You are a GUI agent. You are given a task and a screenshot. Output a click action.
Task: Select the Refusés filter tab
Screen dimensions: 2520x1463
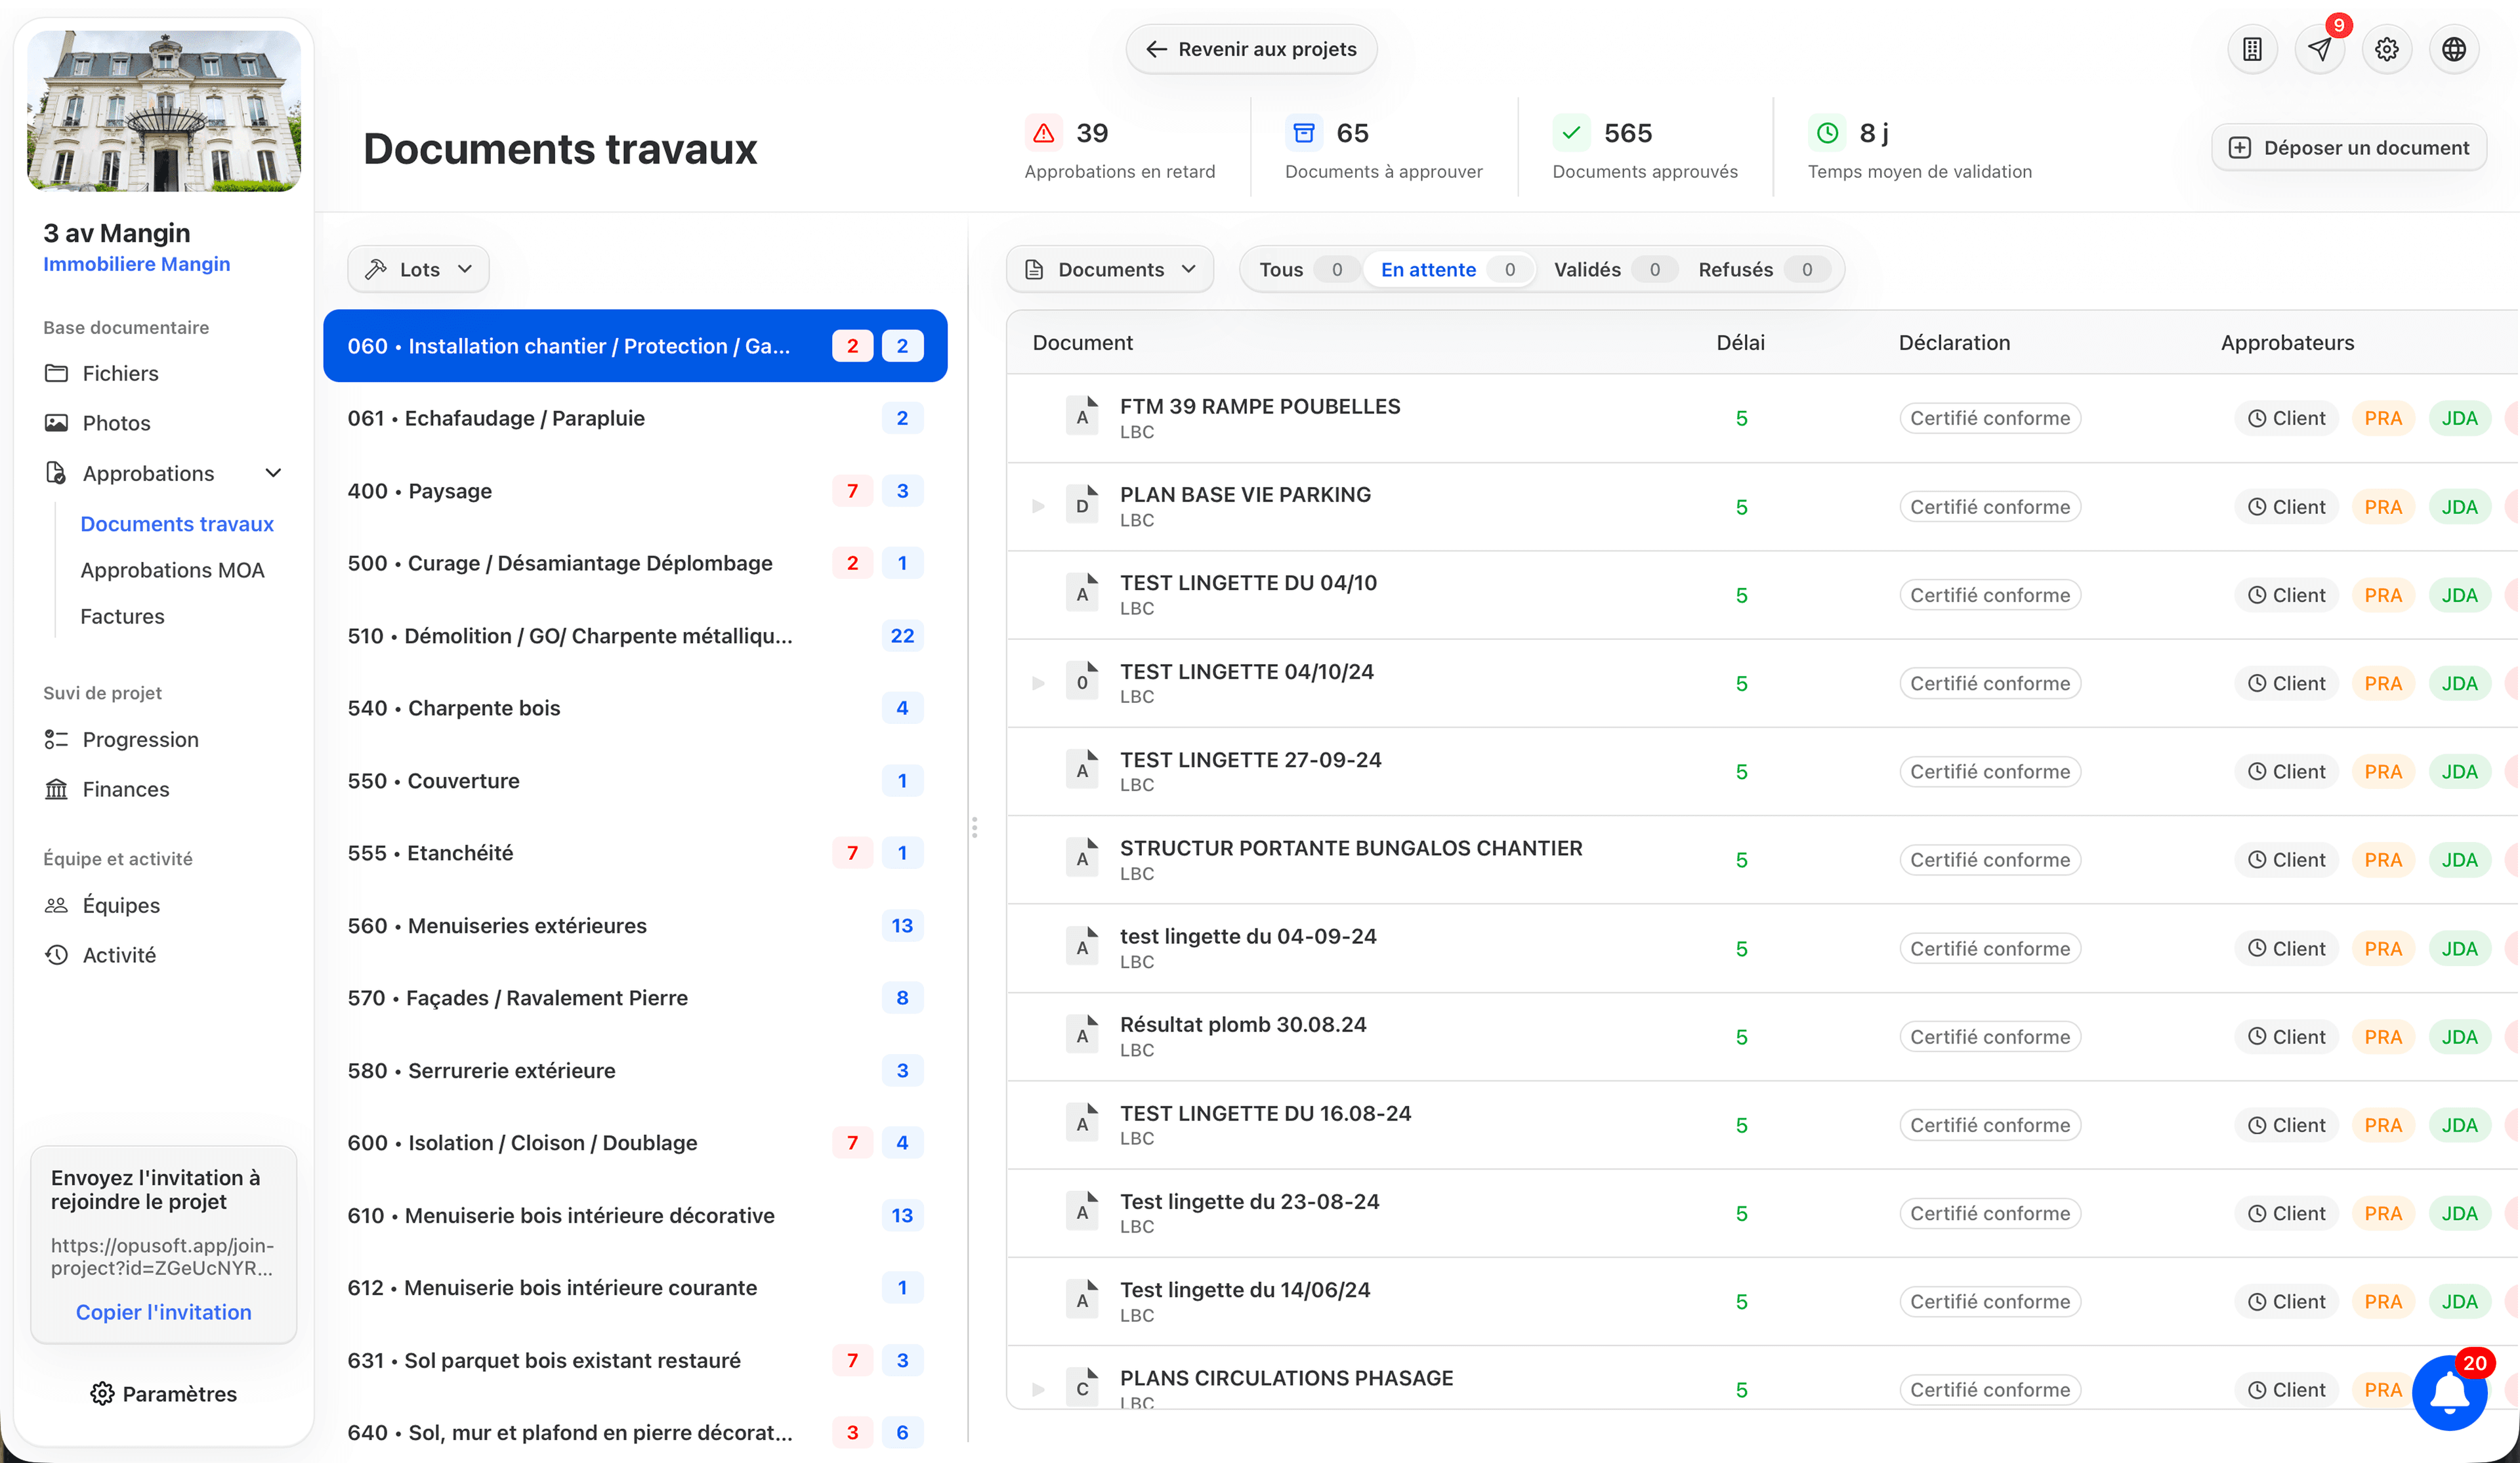point(1735,269)
